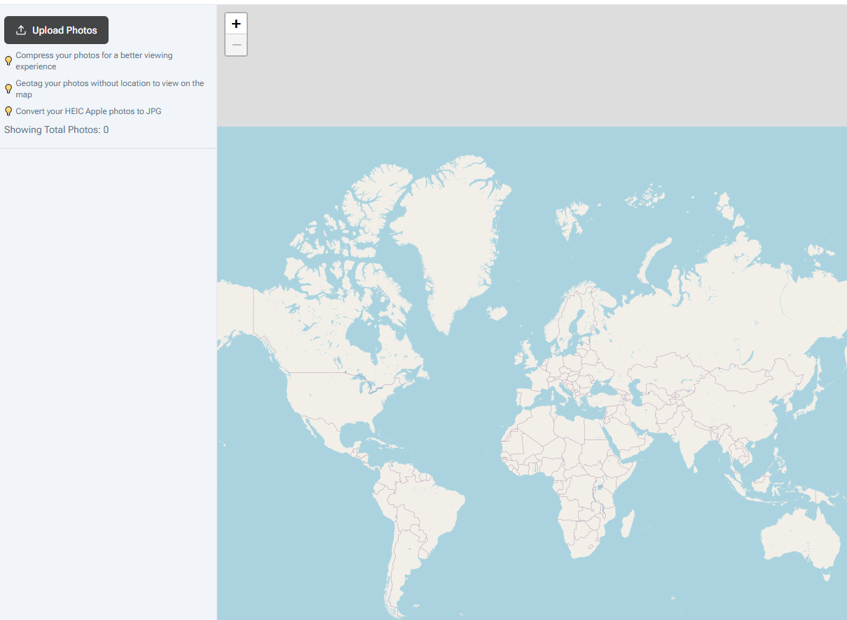Click the lightbulb icon beside the HEIC tip
Image resolution: width=847 pixels, height=620 pixels.
(8, 111)
